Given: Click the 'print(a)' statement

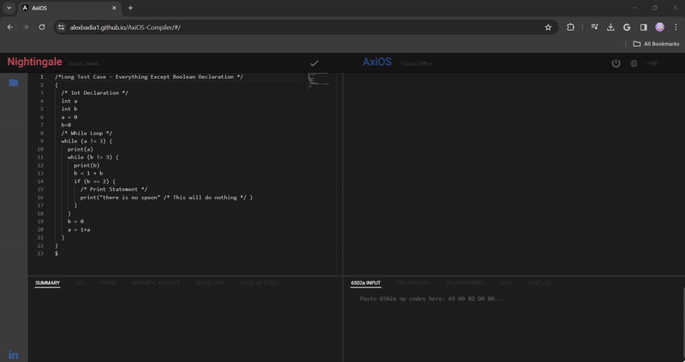Looking at the screenshot, I should point(80,150).
